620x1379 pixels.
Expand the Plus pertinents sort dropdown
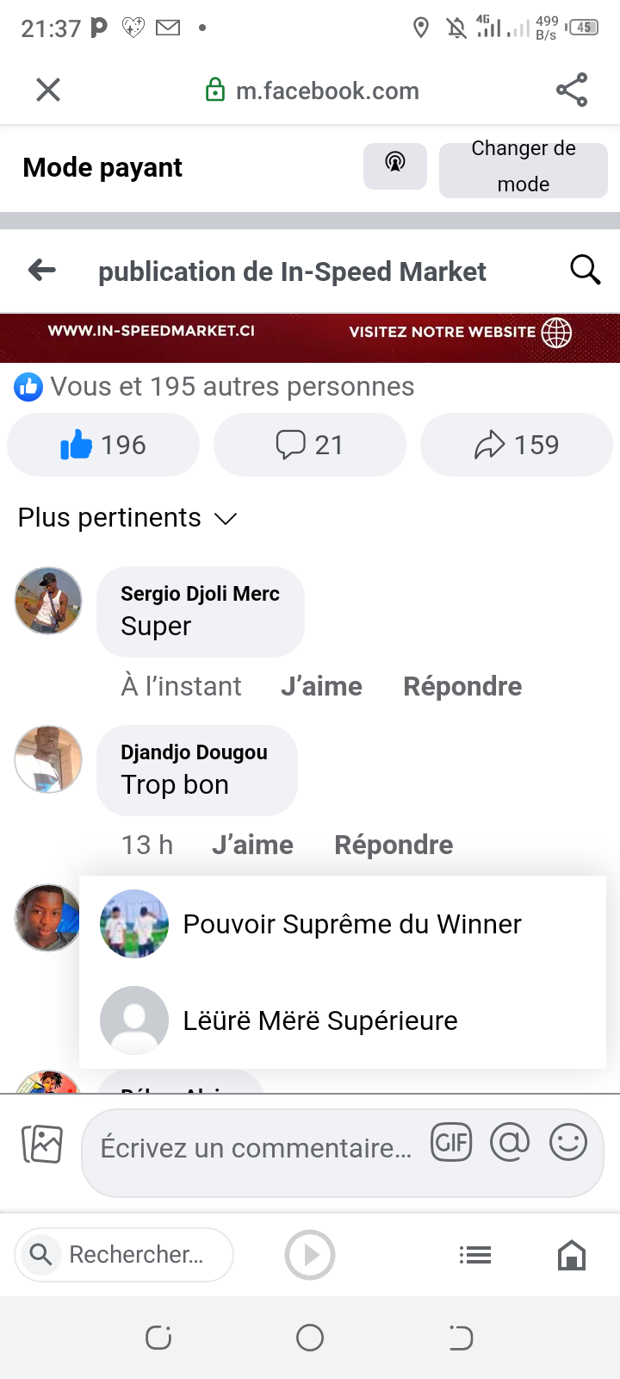[x=127, y=518]
